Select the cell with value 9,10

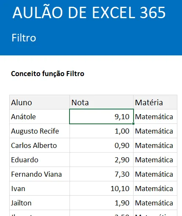pos(102,117)
